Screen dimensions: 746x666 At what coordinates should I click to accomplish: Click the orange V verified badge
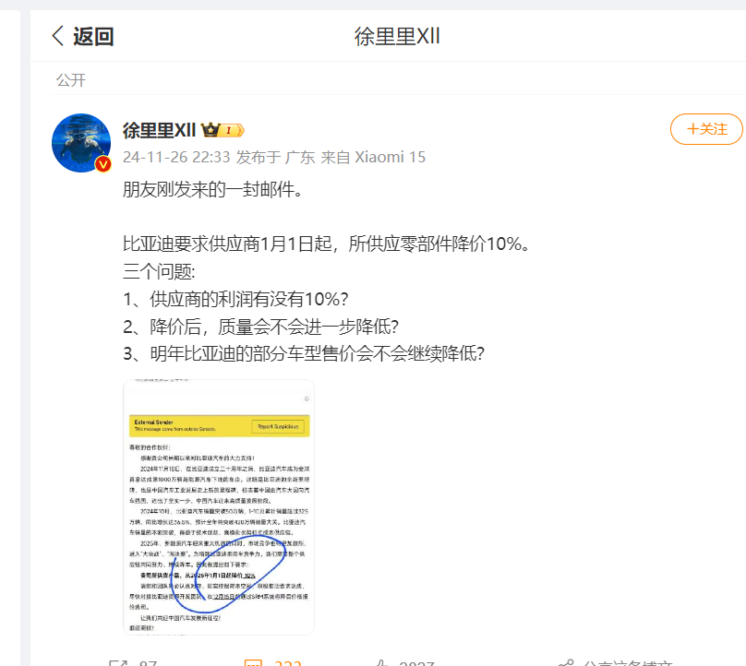click(x=102, y=164)
